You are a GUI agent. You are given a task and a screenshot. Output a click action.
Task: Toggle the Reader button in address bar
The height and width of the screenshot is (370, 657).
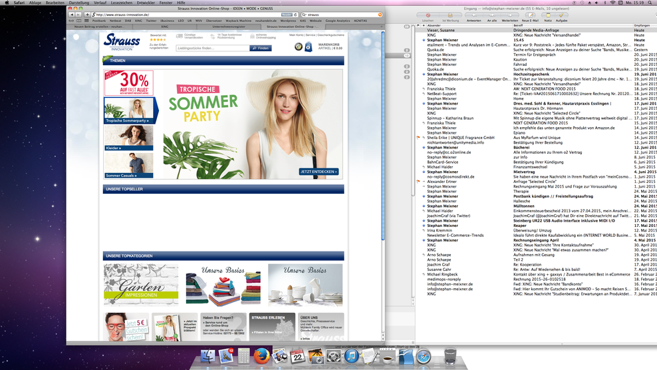pyautogui.click(x=287, y=15)
